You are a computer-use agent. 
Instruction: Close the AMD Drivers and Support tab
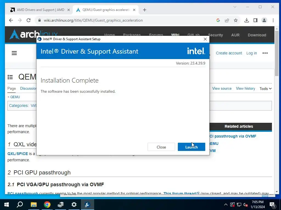click(68, 10)
